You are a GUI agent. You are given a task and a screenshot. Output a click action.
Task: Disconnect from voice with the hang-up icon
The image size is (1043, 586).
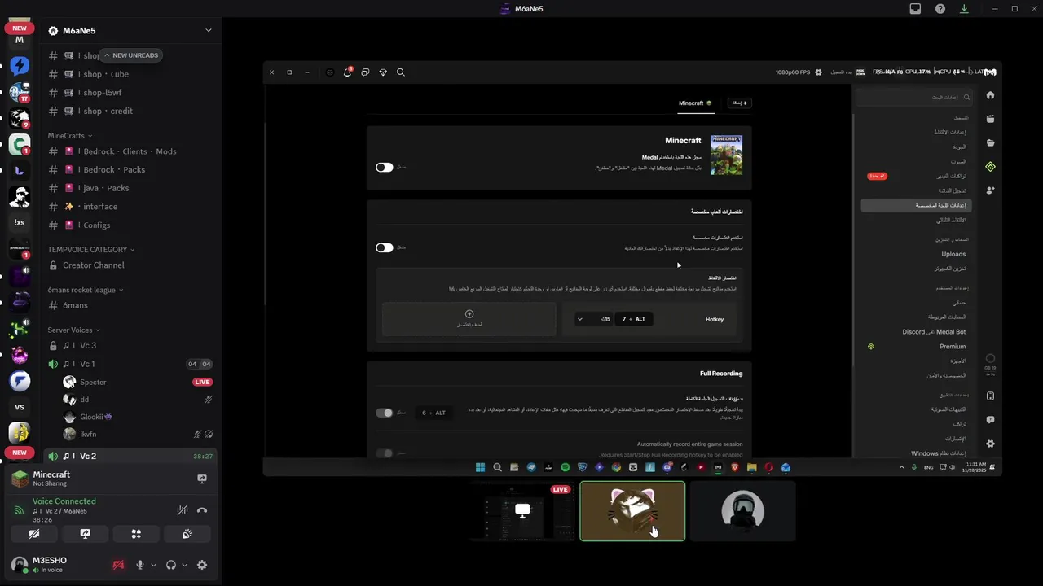(202, 510)
